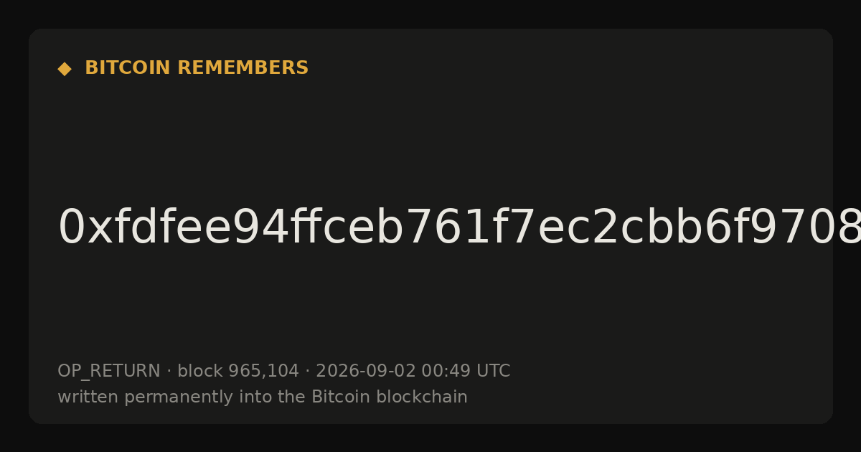Select the large 0xfdfee94 hex string
Image resolution: width=861 pixels, height=452 pixels.
(x=459, y=228)
